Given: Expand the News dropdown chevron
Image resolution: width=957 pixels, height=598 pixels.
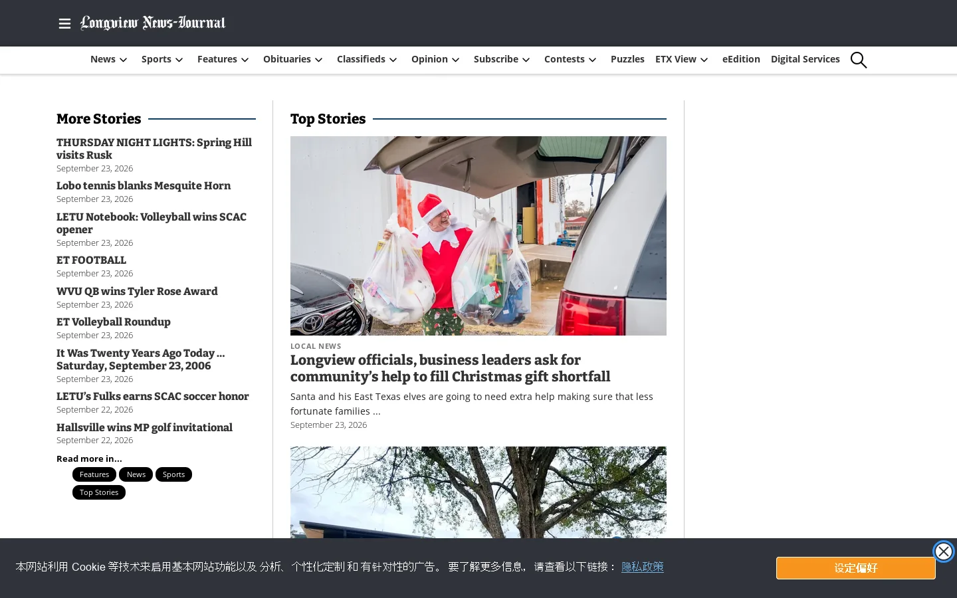Looking at the screenshot, I should click(x=123, y=60).
